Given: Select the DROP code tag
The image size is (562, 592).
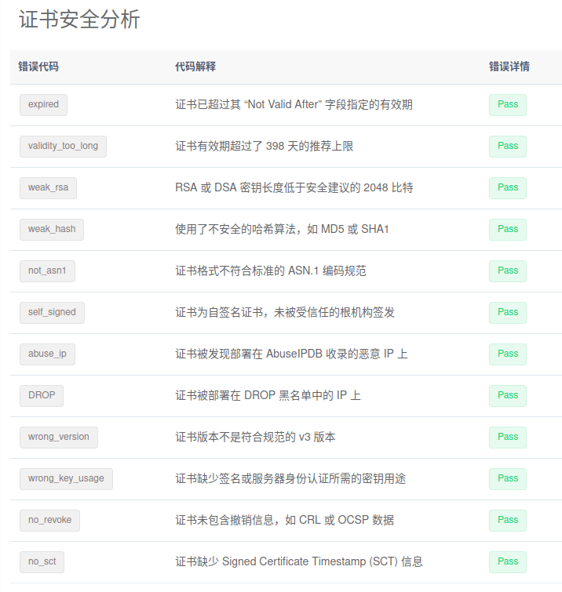Looking at the screenshot, I should point(42,395).
